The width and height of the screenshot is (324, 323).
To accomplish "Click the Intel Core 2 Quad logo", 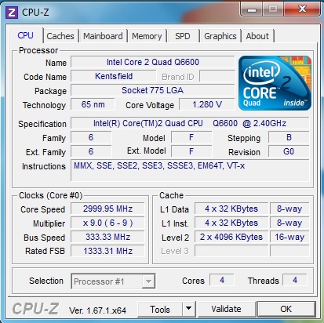I will click(x=275, y=83).
